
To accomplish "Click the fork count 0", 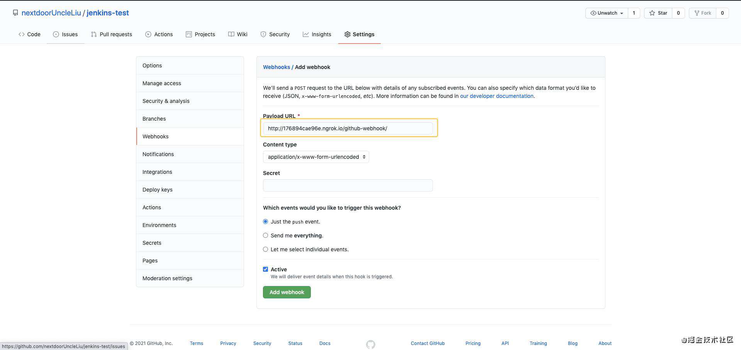I will (x=722, y=13).
